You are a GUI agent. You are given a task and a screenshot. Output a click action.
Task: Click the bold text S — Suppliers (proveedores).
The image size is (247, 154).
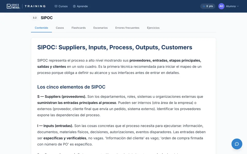pyautogui.click(x=62, y=97)
